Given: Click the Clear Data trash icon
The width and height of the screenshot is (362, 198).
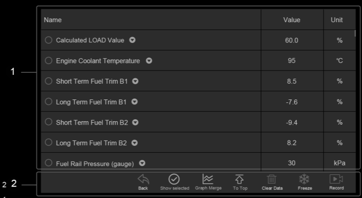Looking at the screenshot, I should point(271,179).
